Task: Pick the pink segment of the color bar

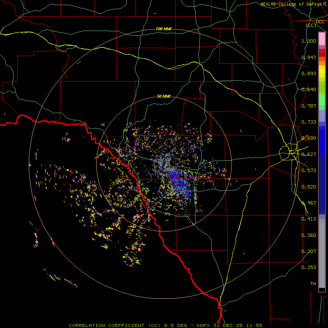Action: (322, 39)
